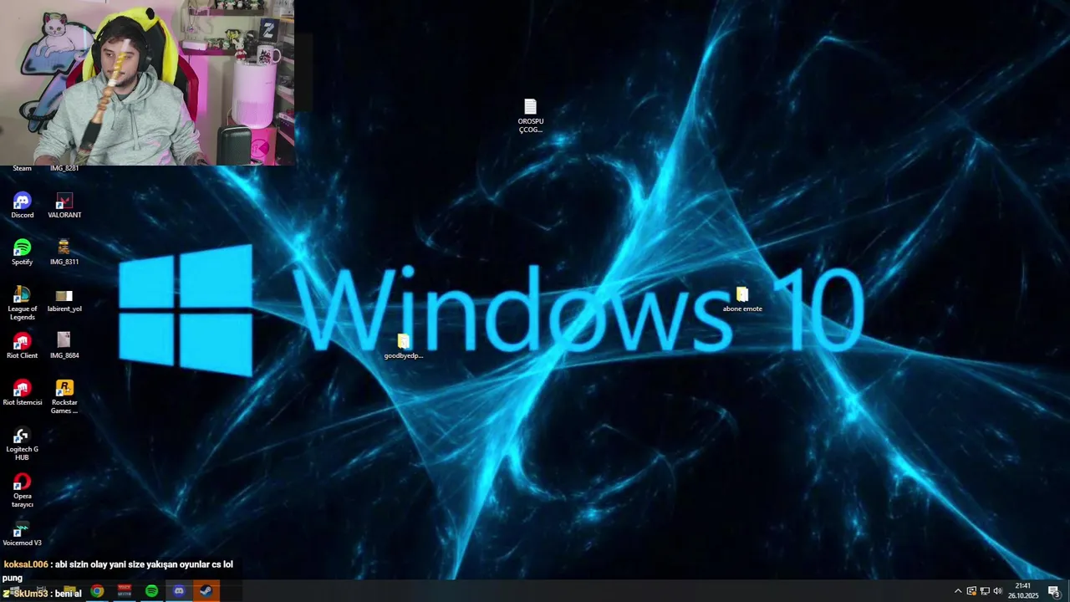Switch to Discord in the taskbar
Viewport: 1070px width, 602px height.
(178, 591)
